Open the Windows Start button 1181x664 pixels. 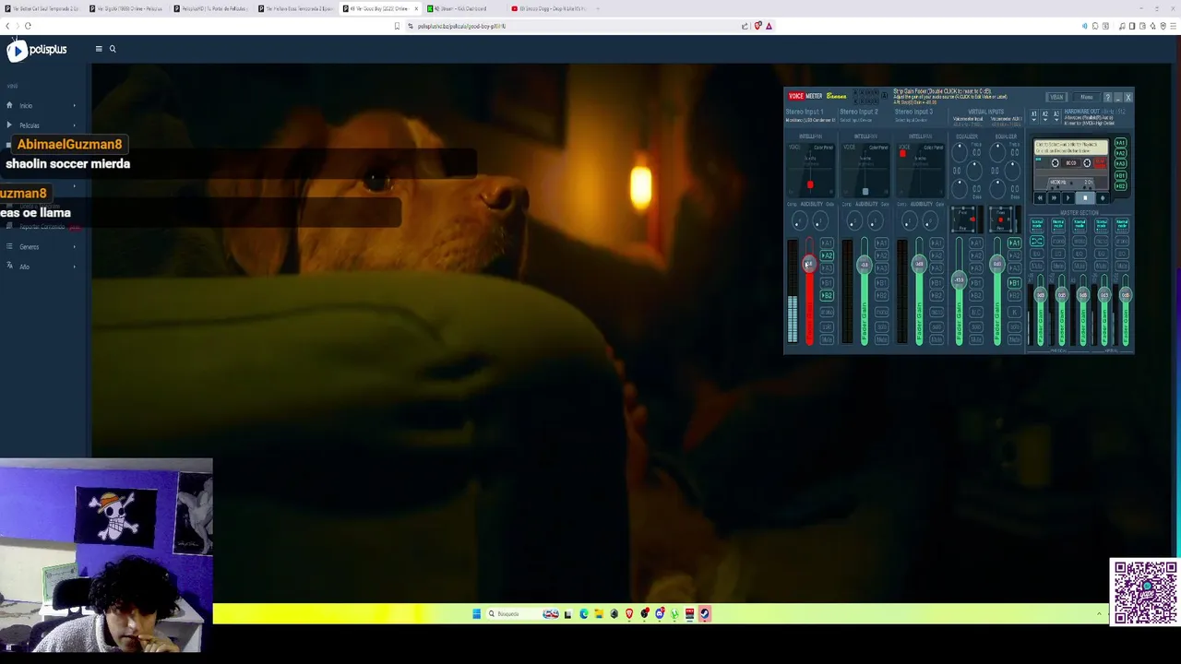[477, 614]
